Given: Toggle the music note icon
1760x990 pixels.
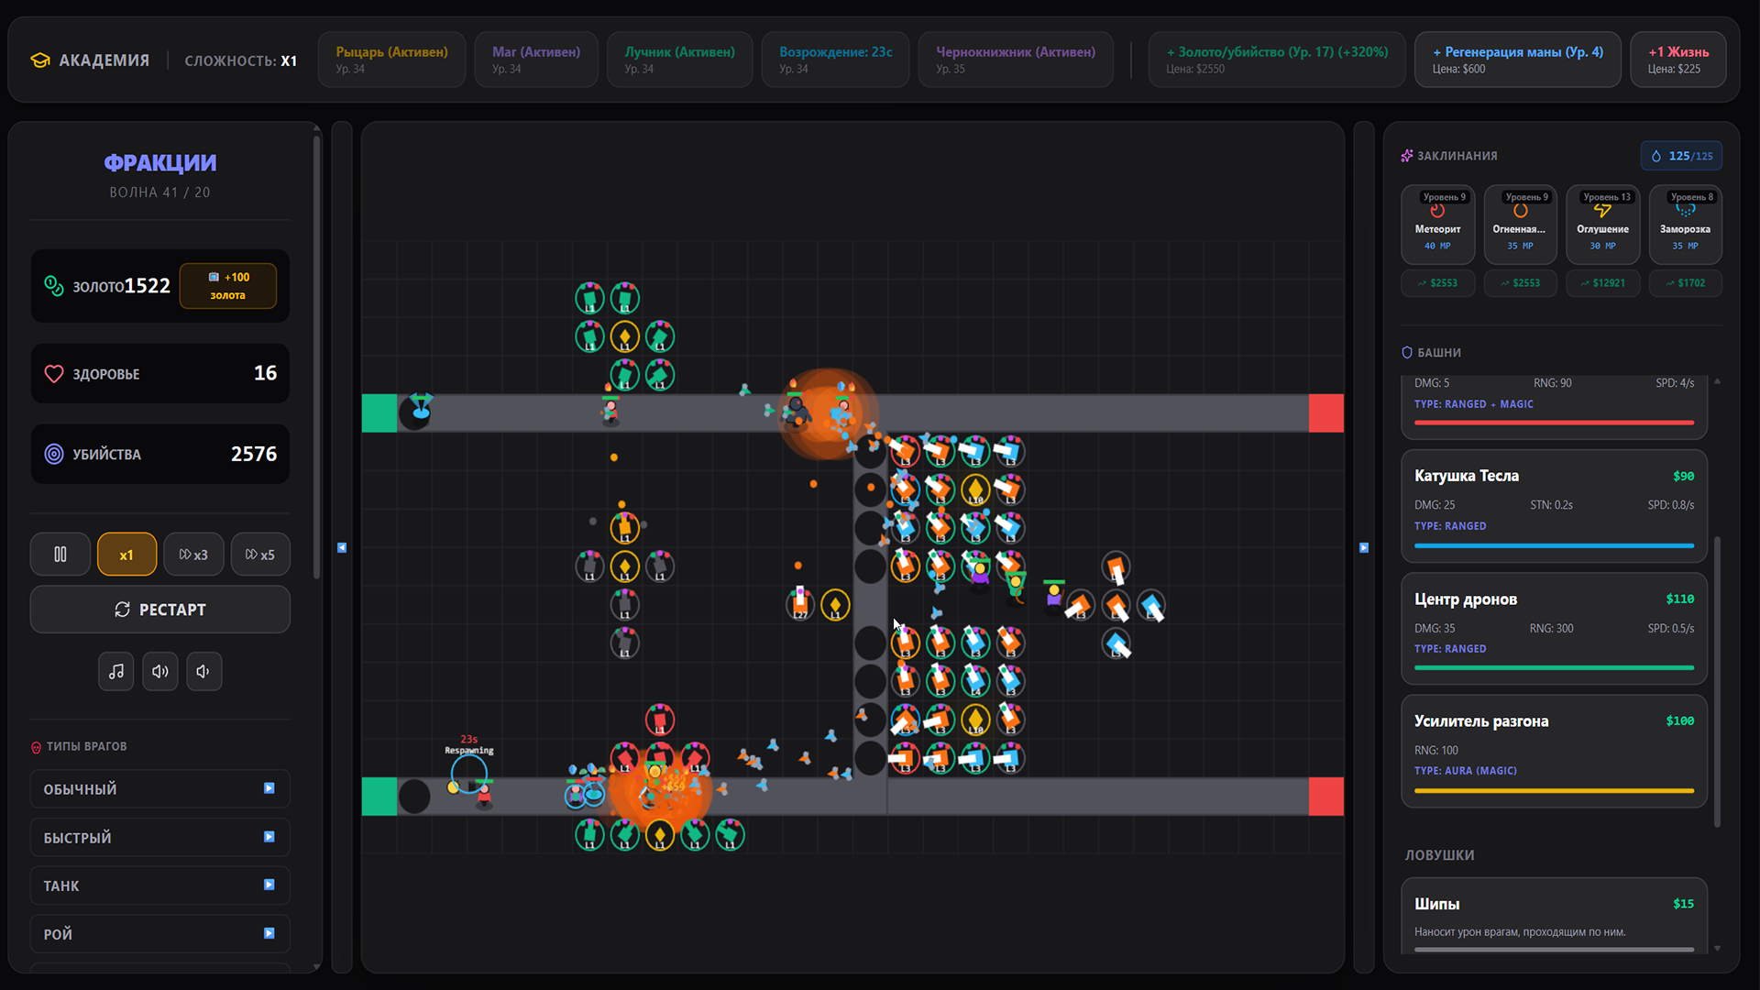Looking at the screenshot, I should tap(116, 671).
